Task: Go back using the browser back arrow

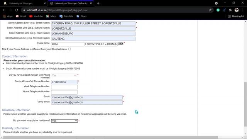Action: [4, 10]
